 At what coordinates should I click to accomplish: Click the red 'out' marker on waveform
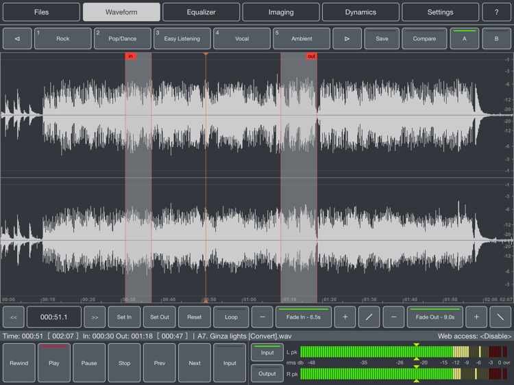click(311, 56)
